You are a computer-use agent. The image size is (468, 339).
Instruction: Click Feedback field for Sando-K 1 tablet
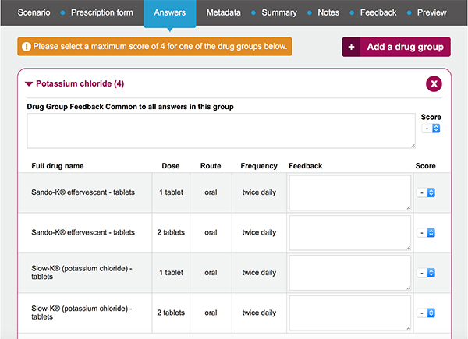pyautogui.click(x=349, y=192)
